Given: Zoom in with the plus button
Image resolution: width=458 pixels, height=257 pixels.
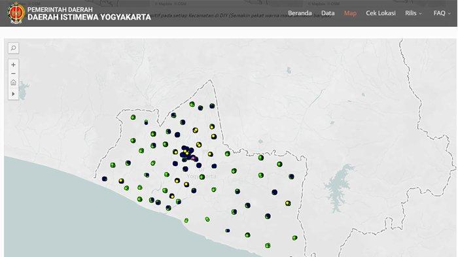Looking at the screenshot, I should tap(14, 65).
